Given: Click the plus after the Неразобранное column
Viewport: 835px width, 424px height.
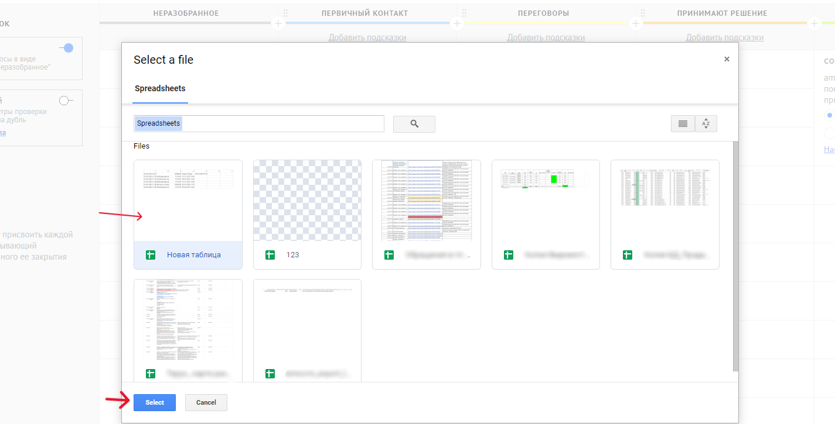Looking at the screenshot, I should (278, 23).
